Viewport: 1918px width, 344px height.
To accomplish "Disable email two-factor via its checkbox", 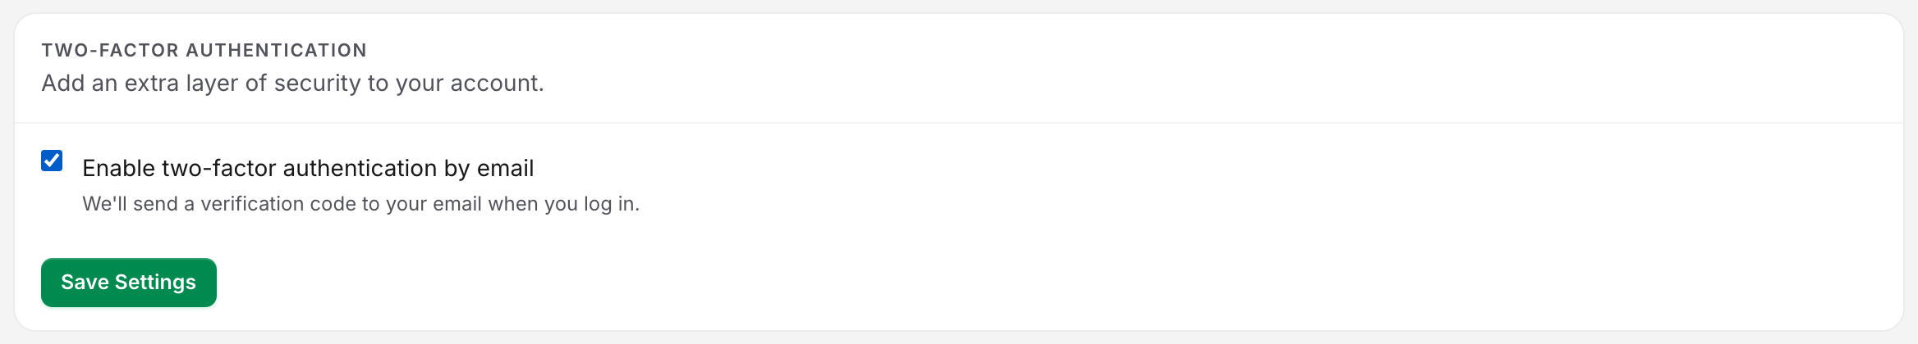I will pos(52,161).
